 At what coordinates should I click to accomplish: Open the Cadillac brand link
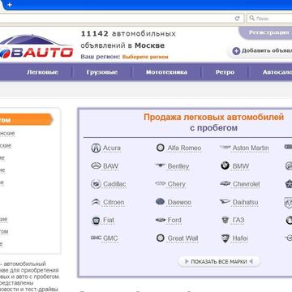coord(114,184)
